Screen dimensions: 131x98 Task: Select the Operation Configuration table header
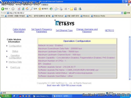click(77, 41)
